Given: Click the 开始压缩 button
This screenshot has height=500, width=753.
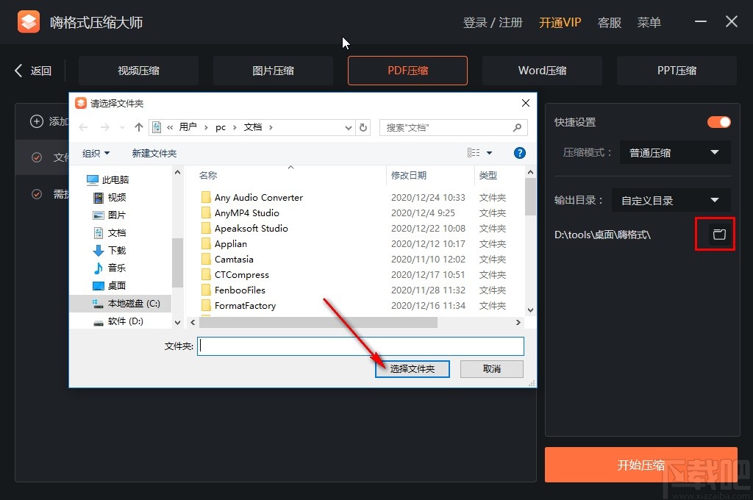Looking at the screenshot, I should (640, 465).
